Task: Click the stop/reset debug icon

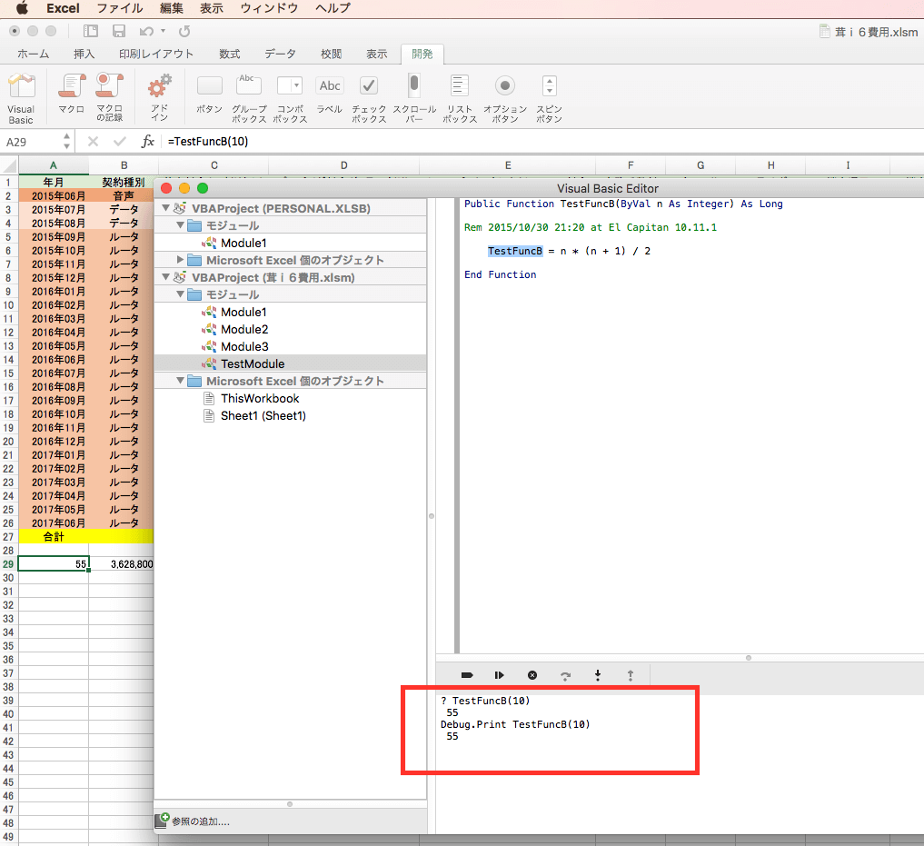Action: click(532, 675)
